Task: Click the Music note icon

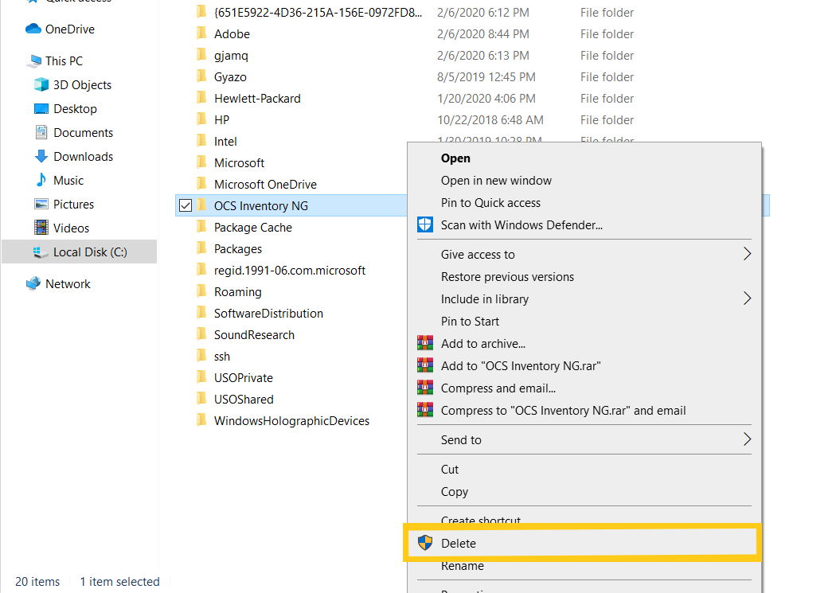Action: coord(41,180)
